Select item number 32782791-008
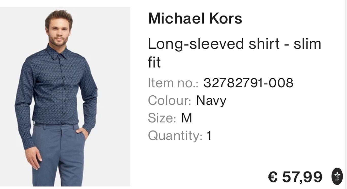347x189 pixels. point(248,83)
